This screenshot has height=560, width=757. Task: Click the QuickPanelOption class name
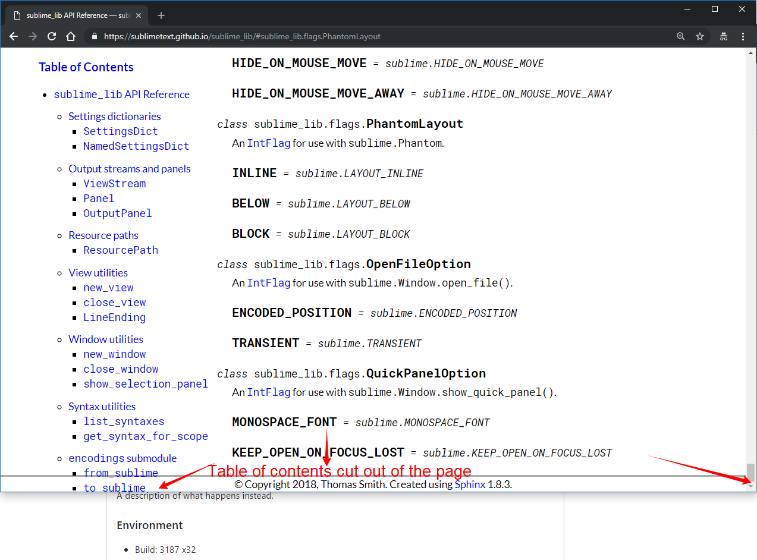click(x=426, y=373)
